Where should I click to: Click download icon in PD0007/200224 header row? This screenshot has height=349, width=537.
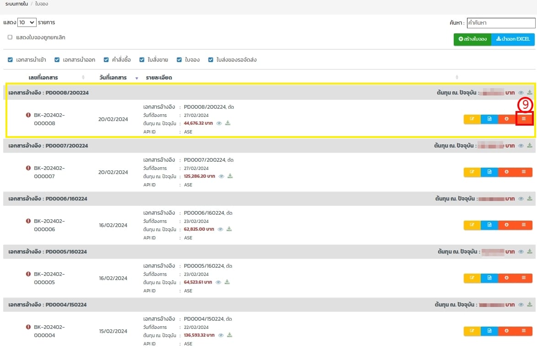coord(530,146)
